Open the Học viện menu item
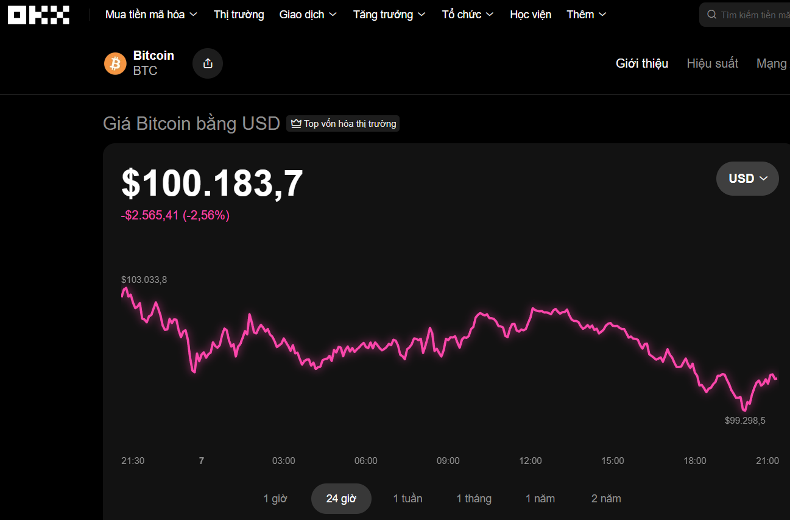 [x=531, y=15]
